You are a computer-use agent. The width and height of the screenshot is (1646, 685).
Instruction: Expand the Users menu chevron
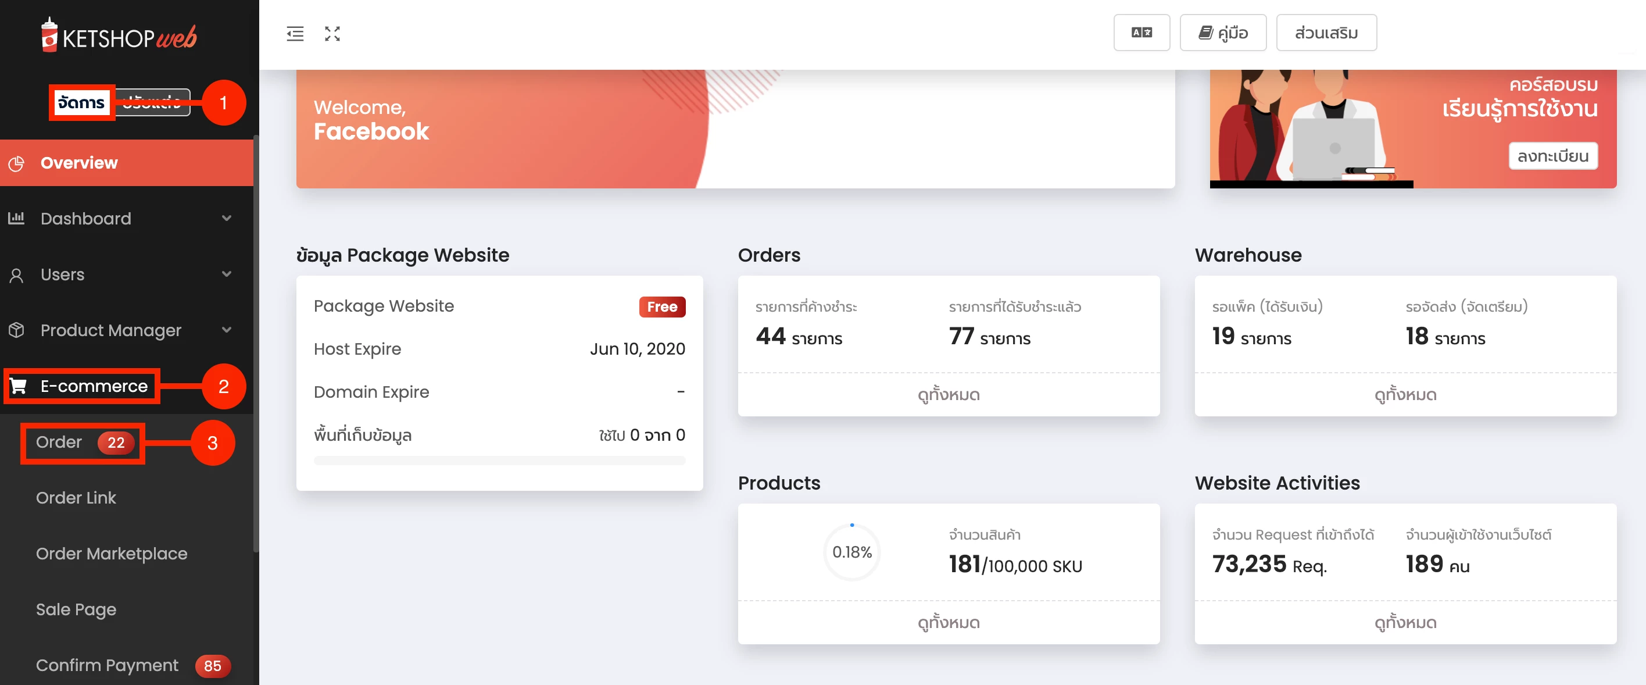226,274
